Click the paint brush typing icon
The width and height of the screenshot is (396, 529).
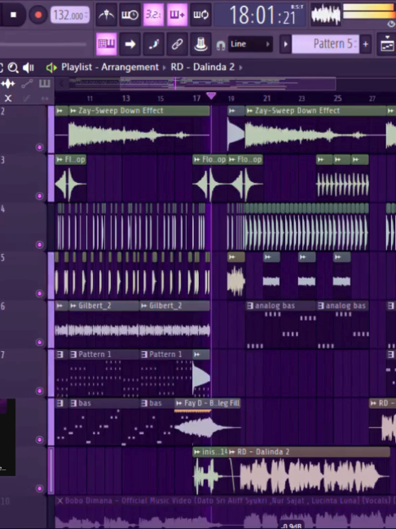pos(153,44)
